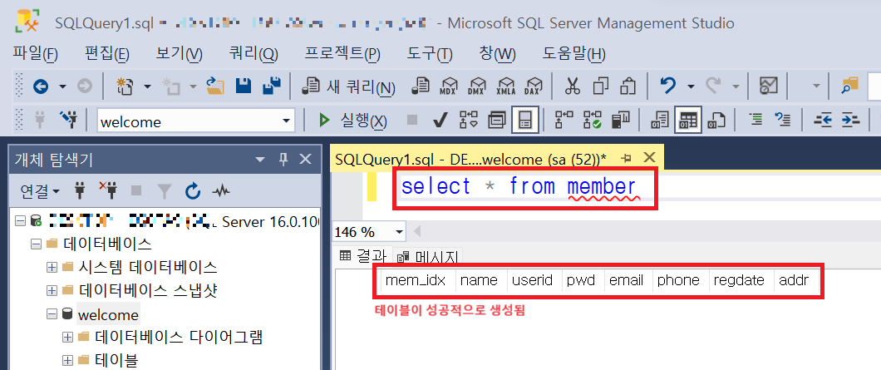Open a new DMX query
Image resolution: width=881 pixels, height=370 pixels.
(x=476, y=86)
